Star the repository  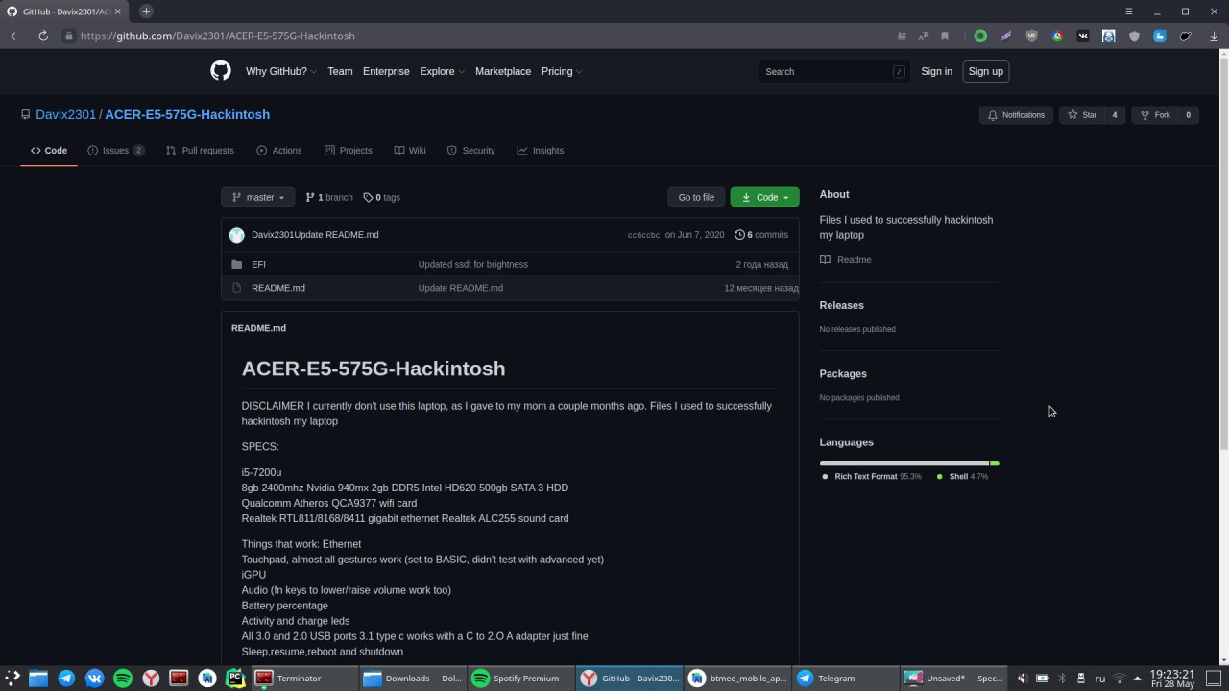point(1082,115)
